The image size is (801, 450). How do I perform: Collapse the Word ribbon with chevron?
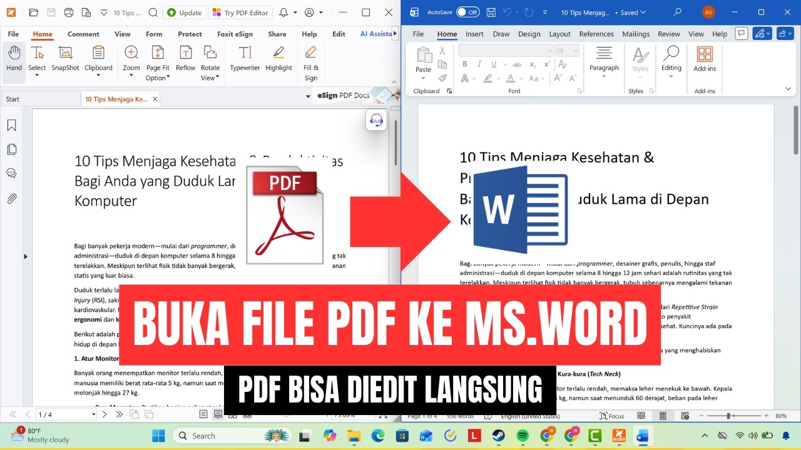coord(788,89)
